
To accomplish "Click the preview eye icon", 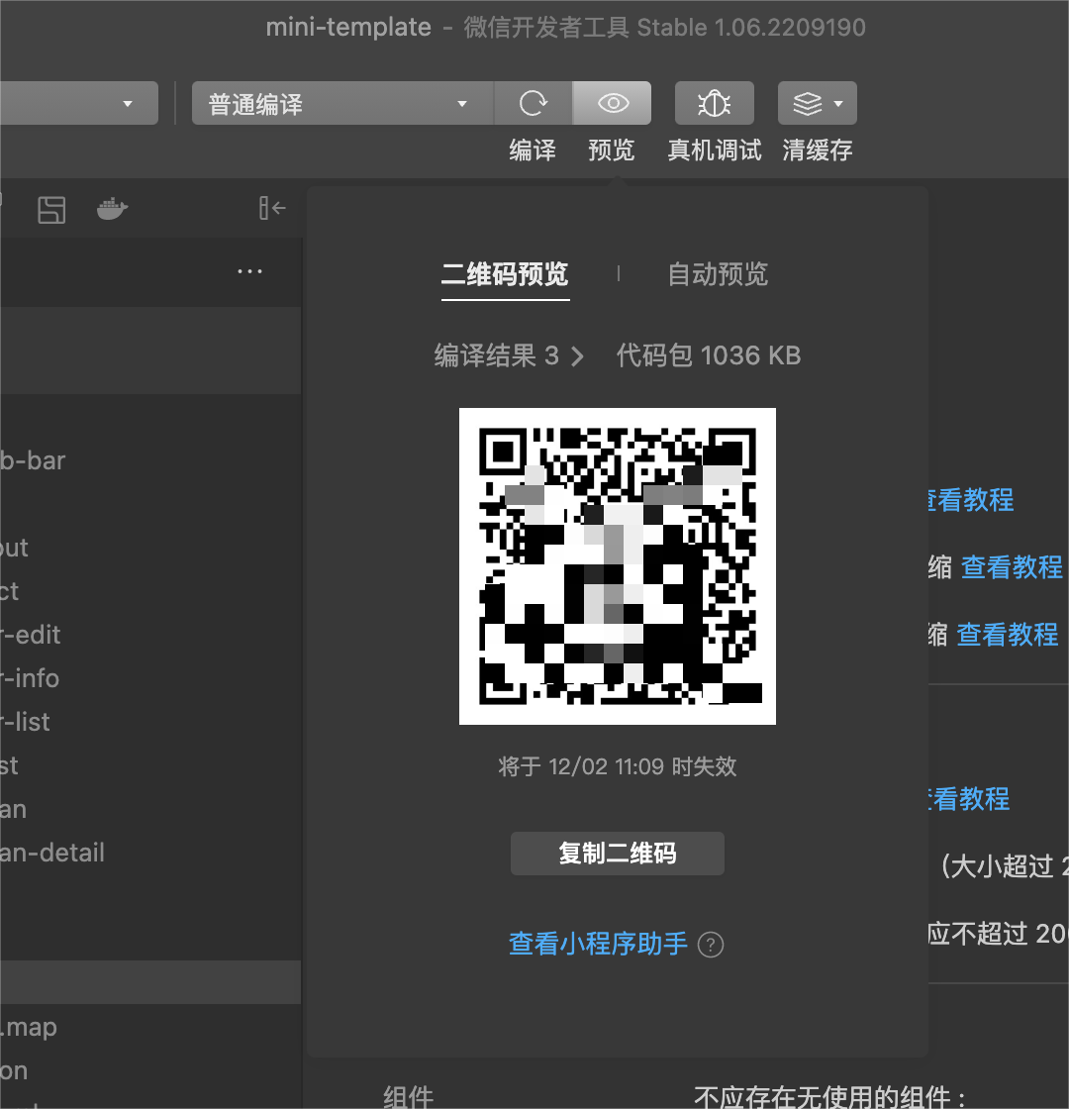I will tap(613, 103).
